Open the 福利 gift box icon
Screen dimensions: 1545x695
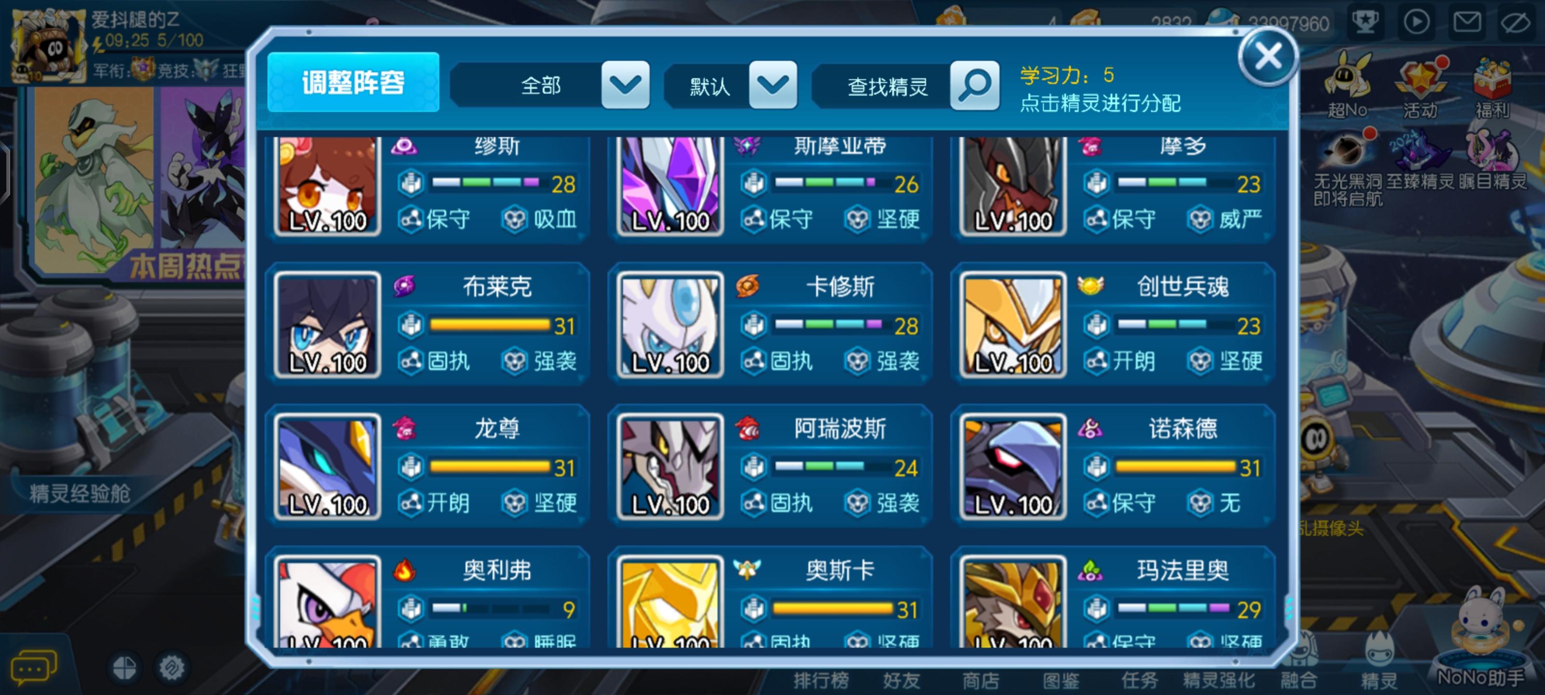(1491, 87)
